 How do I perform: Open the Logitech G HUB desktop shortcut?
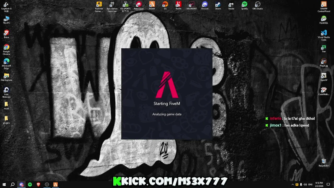(6, 7)
